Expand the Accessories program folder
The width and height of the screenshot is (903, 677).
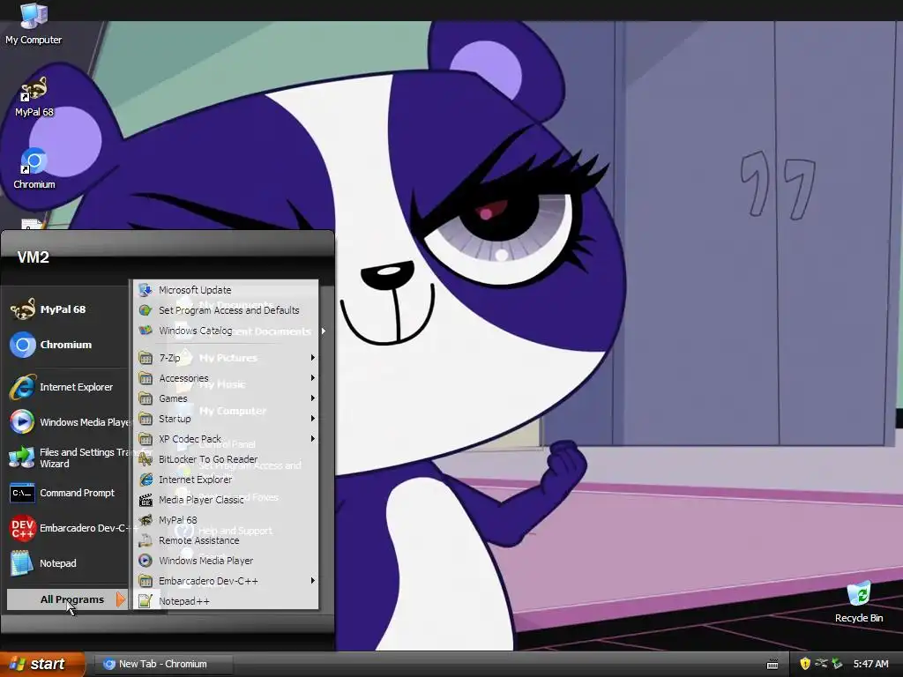(x=226, y=378)
